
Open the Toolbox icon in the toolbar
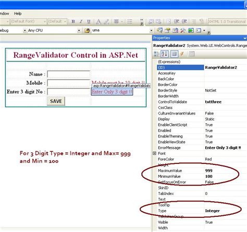pyautogui.click(x=183, y=30)
